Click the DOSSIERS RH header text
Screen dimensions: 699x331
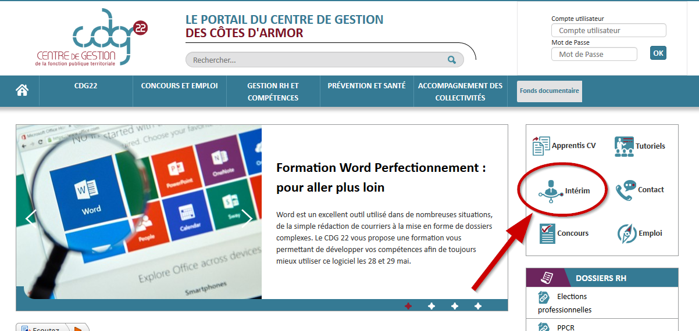tap(601, 278)
